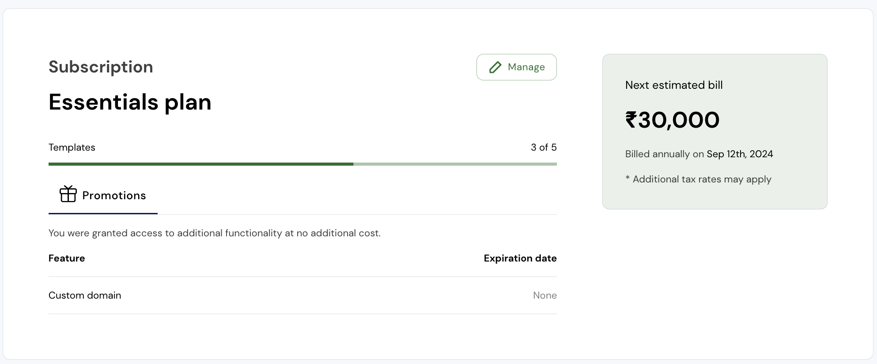Click the 3 of 5 templates count
Viewport: 877px width, 364px height.
[x=544, y=148]
